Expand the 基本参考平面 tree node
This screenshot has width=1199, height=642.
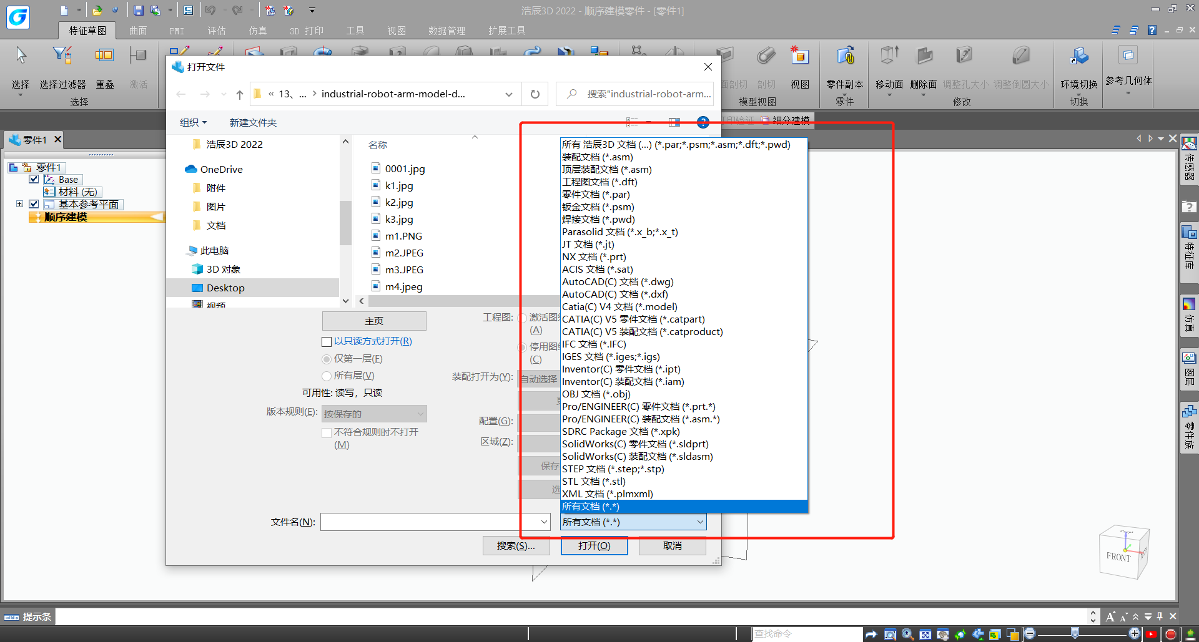pyautogui.click(x=19, y=204)
